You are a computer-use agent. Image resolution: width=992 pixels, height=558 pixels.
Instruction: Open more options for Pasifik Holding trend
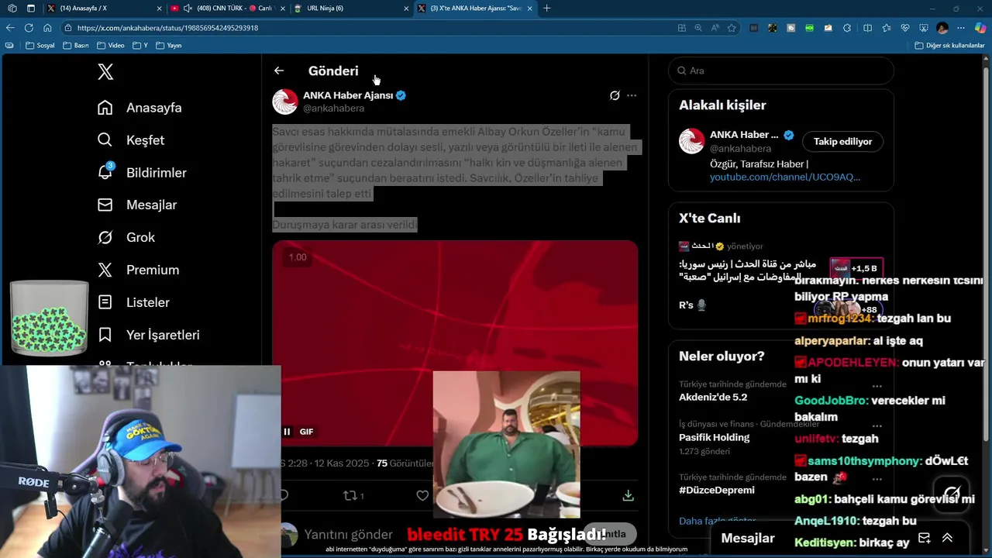pyautogui.click(x=877, y=425)
